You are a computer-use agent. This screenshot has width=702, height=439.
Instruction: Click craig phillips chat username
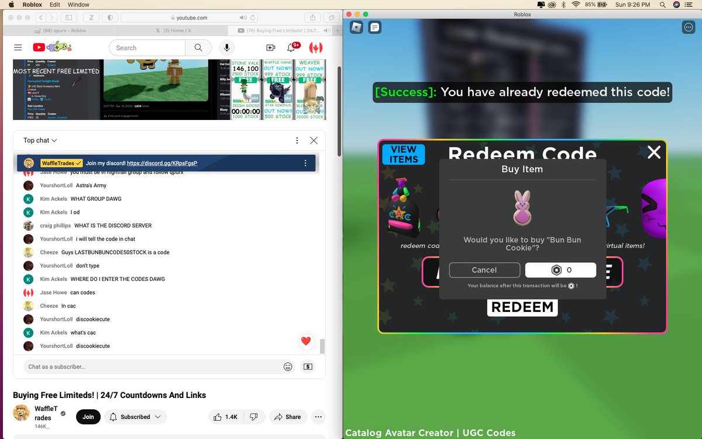56,225
